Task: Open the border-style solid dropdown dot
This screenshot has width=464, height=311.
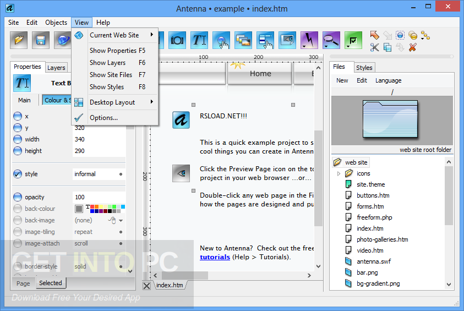Action: pyautogui.click(x=121, y=266)
